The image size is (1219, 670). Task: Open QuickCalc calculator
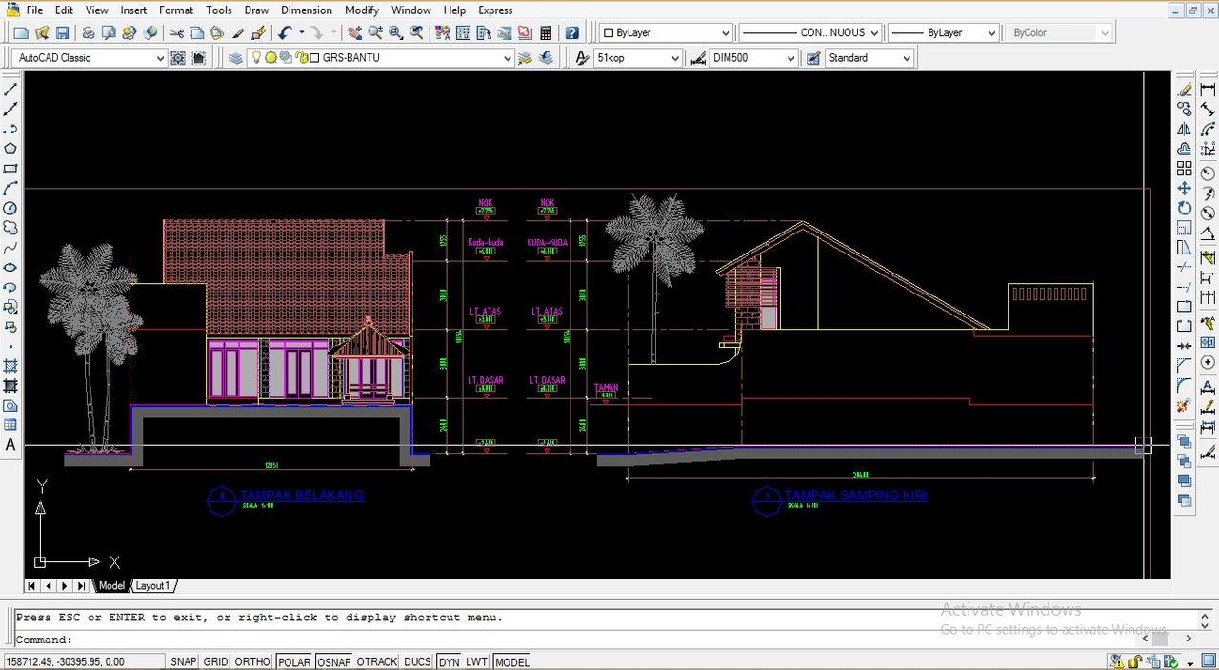tap(546, 32)
